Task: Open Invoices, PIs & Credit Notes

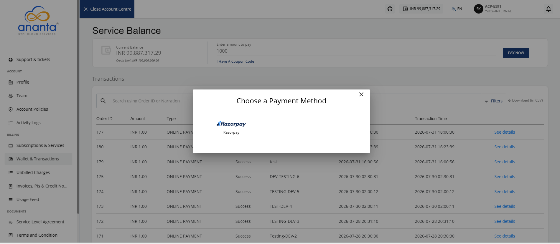Action: (x=42, y=186)
